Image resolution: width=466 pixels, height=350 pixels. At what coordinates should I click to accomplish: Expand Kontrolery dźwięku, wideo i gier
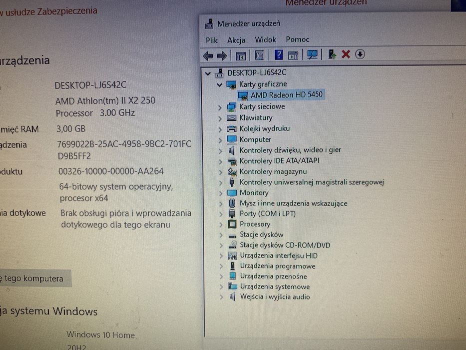[220, 151]
